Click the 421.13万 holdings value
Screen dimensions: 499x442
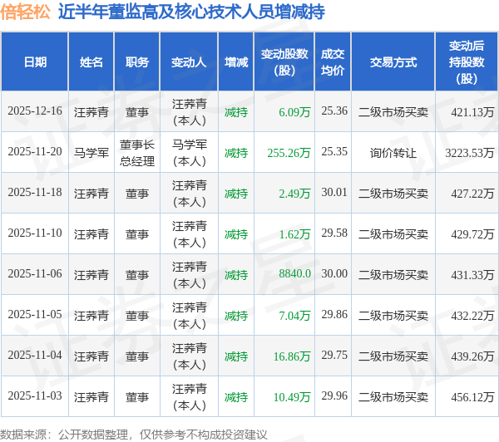(x=472, y=112)
